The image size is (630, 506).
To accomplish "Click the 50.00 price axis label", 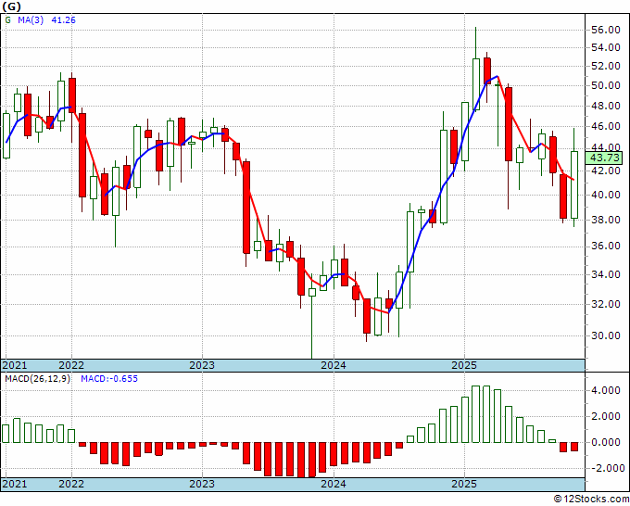I will [x=606, y=85].
